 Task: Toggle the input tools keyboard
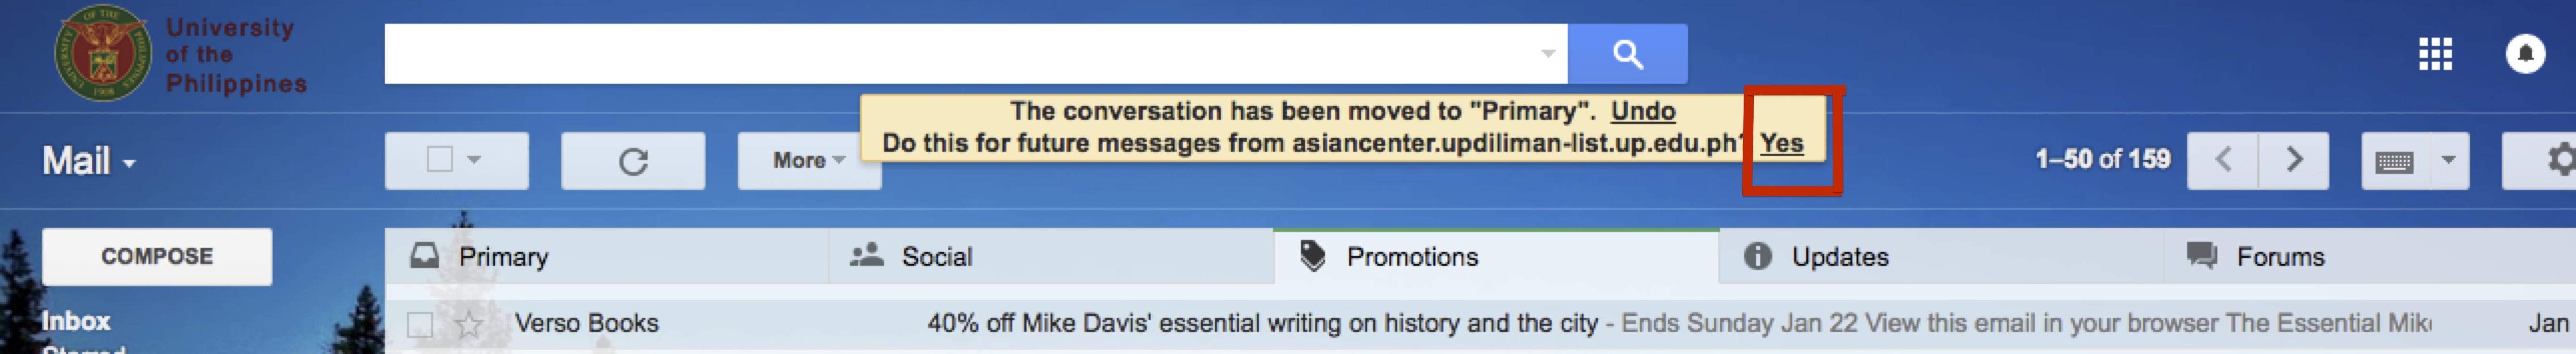pos(2394,160)
